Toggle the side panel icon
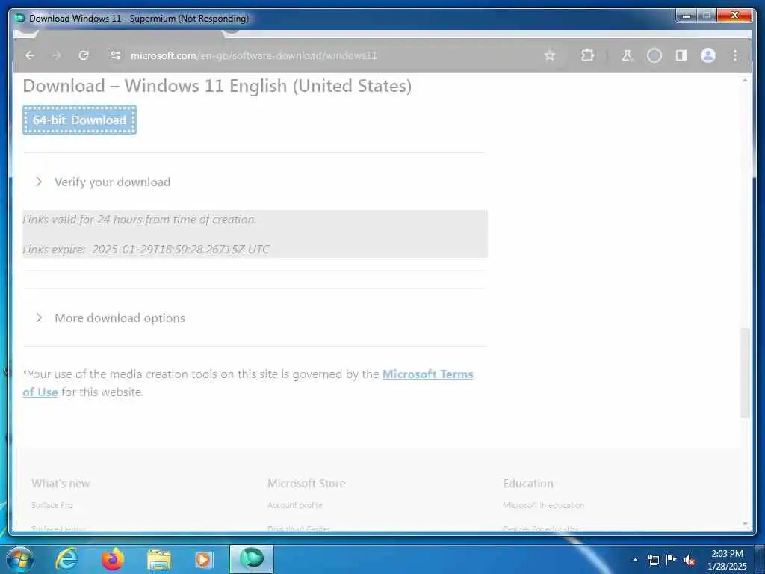Screen dimensions: 765x574 (x=681, y=55)
